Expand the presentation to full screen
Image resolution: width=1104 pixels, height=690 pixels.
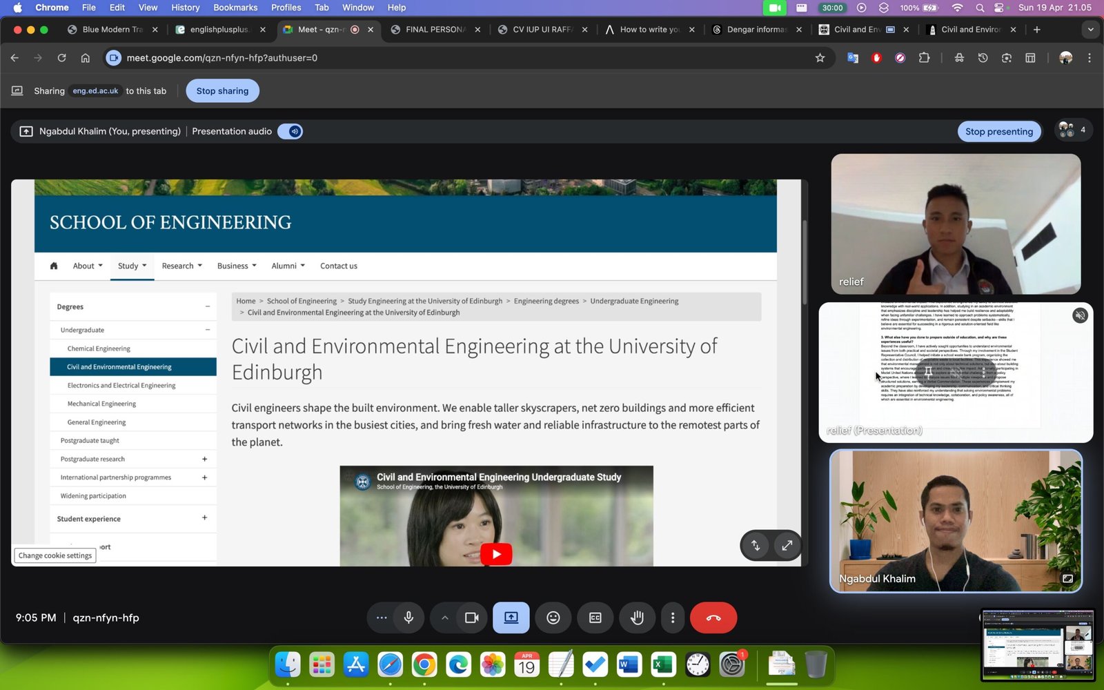click(787, 546)
